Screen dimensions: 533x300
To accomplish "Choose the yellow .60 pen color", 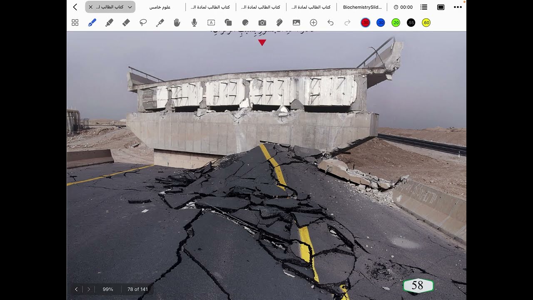I will click(426, 22).
